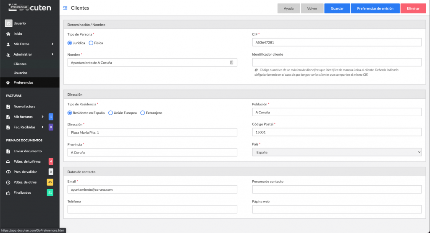Click the blue badge 1 on Mis facturas
This screenshot has height=233, width=430.
[x=51, y=117]
